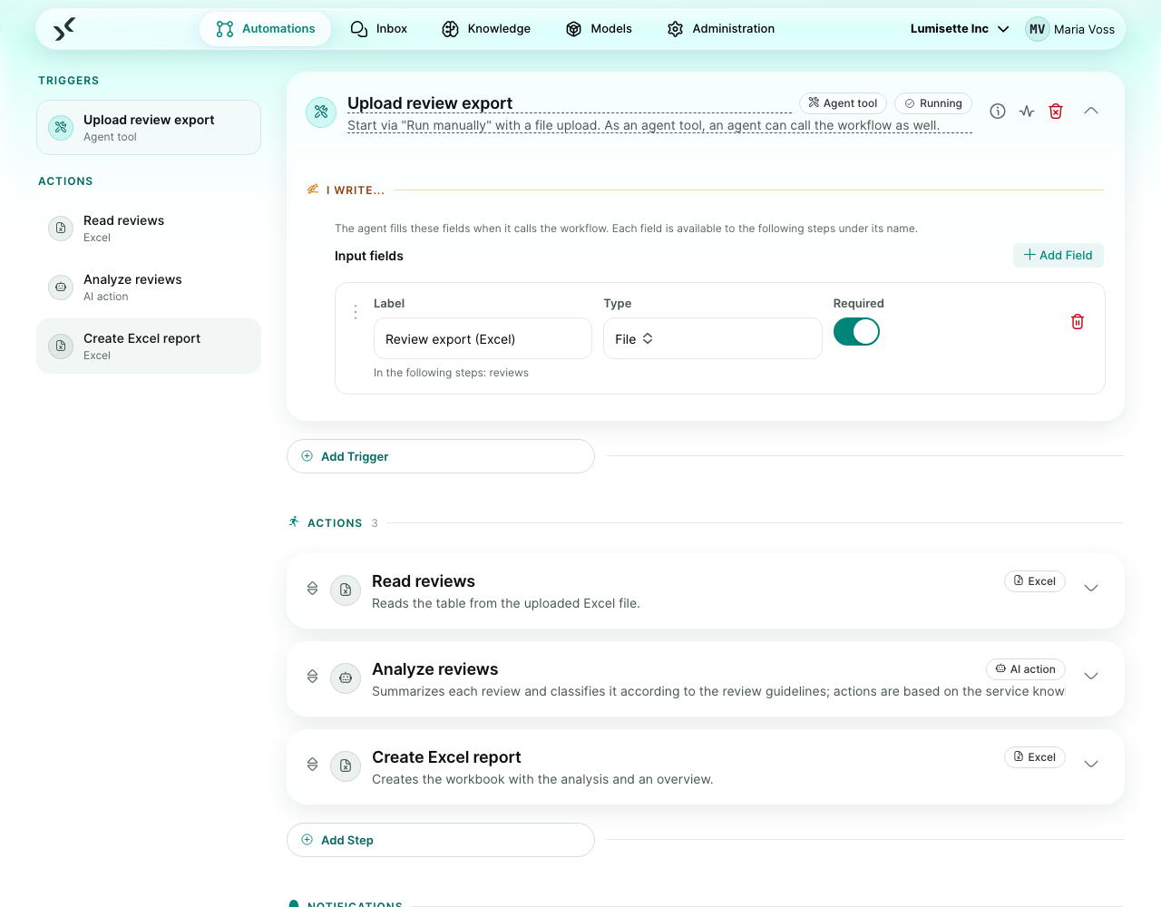Screen dimensions: 1161x907
Task: Click the trigger tool icon in the main header
Action: pos(321,112)
